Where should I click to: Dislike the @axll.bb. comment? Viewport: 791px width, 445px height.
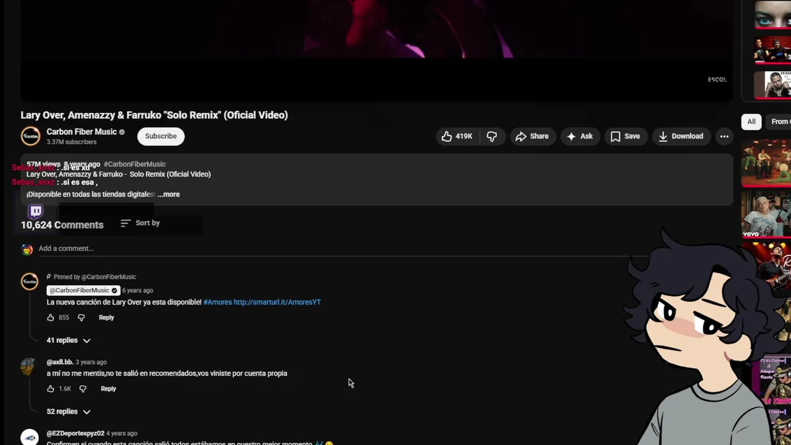tap(83, 389)
